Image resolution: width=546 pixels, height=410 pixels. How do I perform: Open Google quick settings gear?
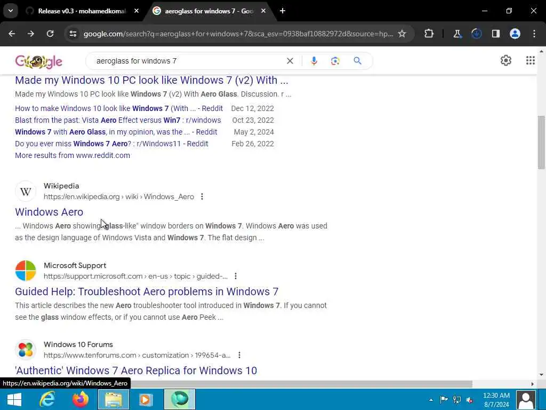506,61
